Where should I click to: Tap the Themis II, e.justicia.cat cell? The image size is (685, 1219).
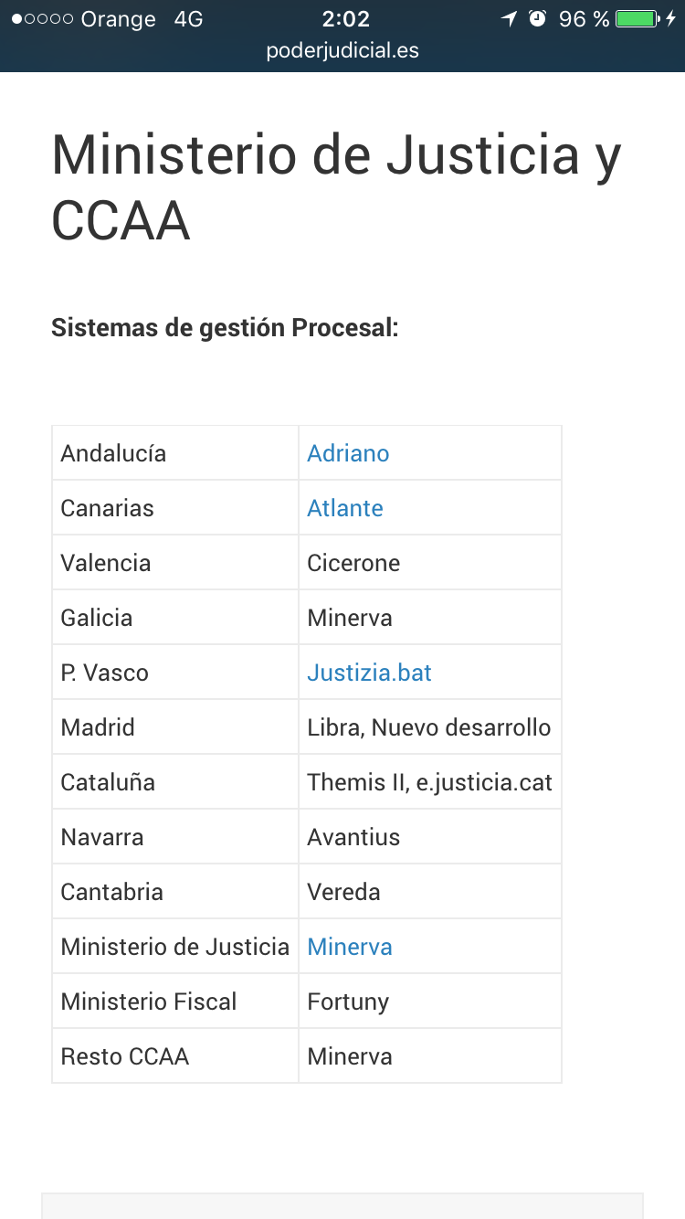click(x=429, y=782)
